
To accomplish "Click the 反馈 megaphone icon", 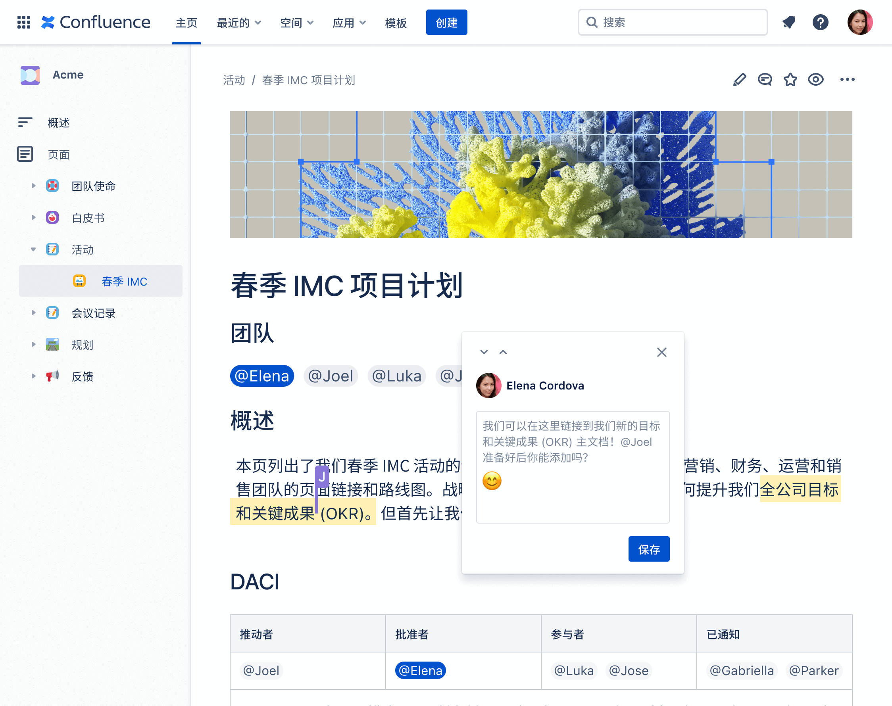I will click(52, 376).
